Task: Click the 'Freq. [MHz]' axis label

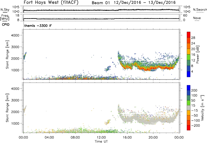Action: pyautogui.click(x=5, y=17)
